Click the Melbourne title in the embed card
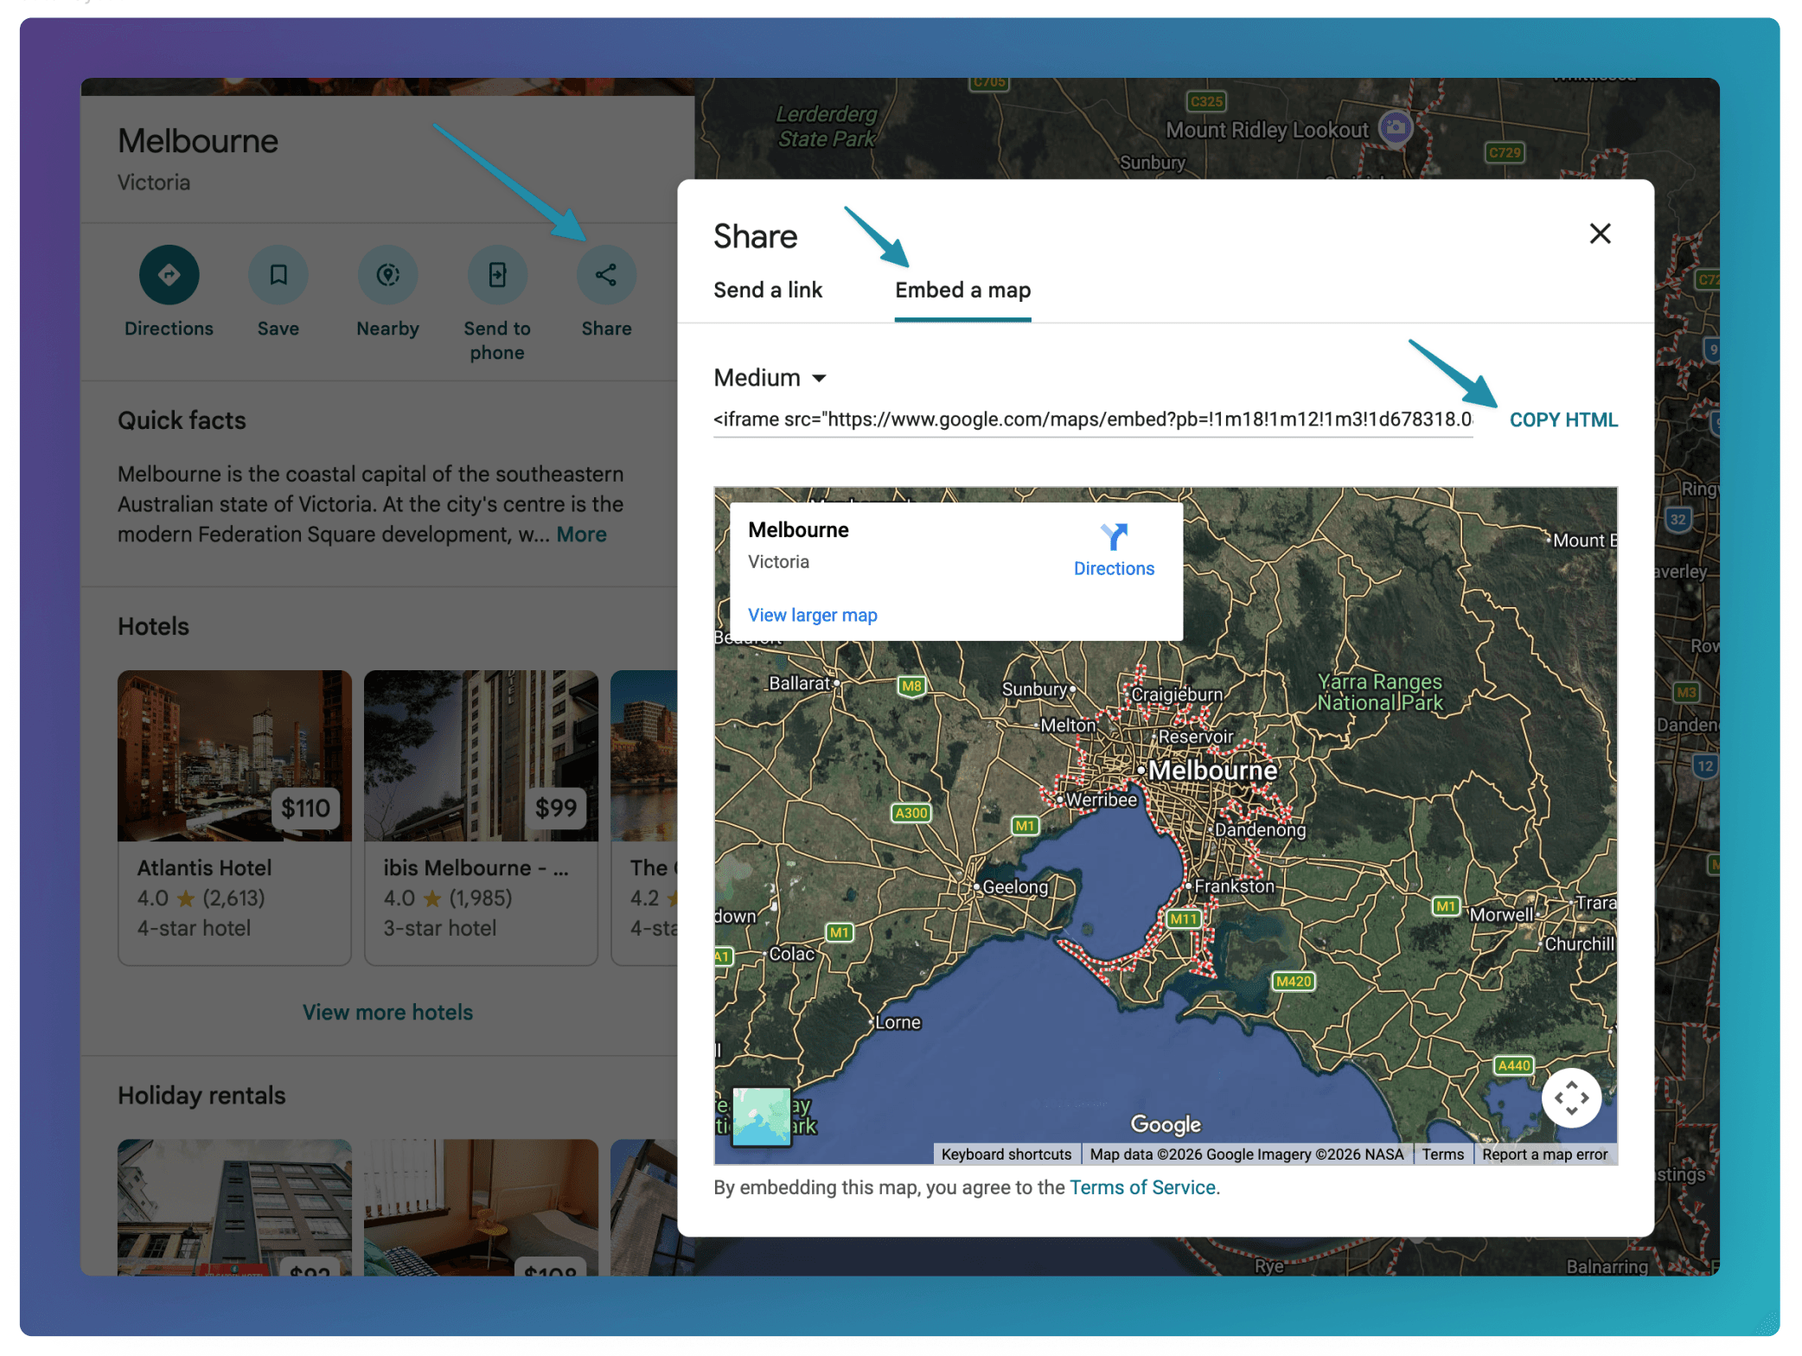 [798, 530]
